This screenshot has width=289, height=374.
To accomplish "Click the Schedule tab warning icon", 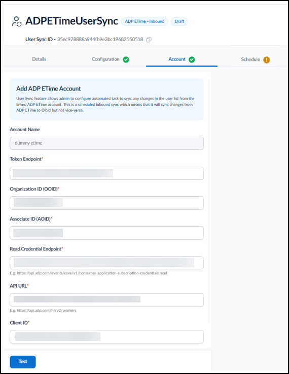I will [x=266, y=60].
